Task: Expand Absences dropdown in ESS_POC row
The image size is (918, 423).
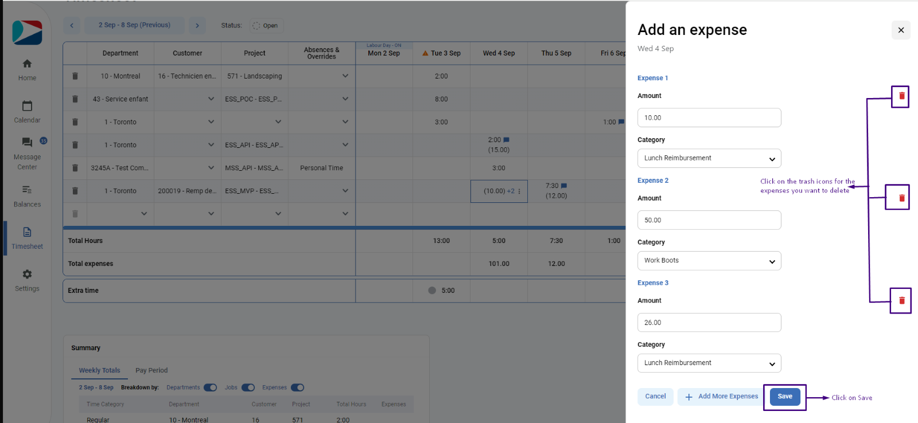Action: [x=345, y=99]
